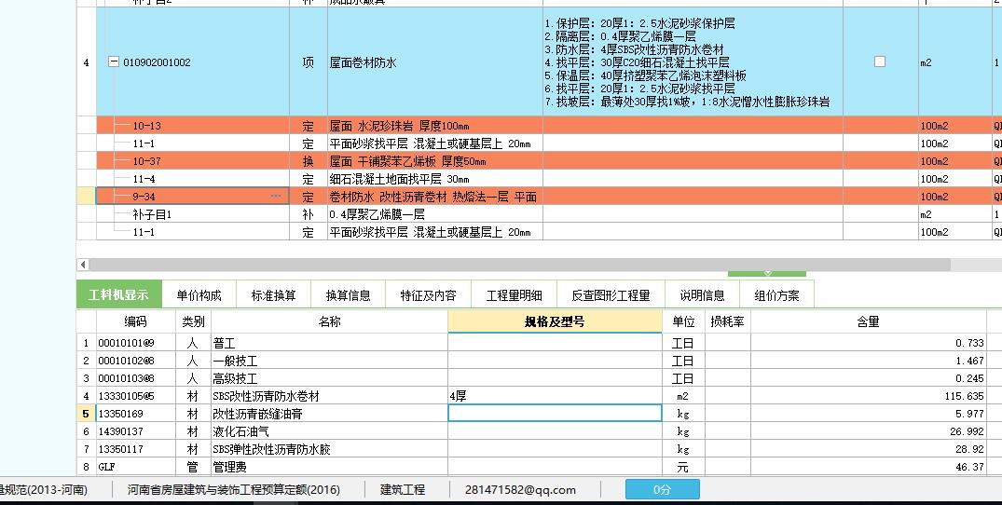This screenshot has height=505, width=1002.
Task: Select the 高级技工 row
Action: (x=532, y=378)
